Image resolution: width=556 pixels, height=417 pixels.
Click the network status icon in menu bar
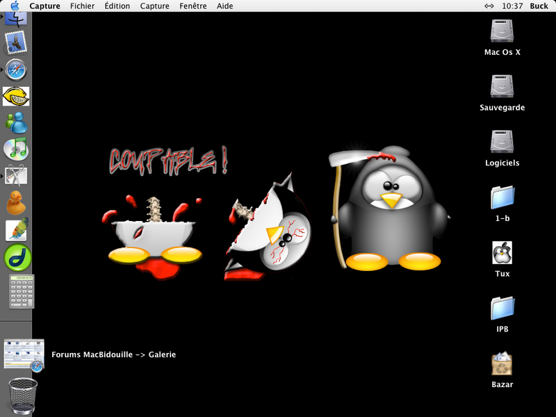click(489, 6)
